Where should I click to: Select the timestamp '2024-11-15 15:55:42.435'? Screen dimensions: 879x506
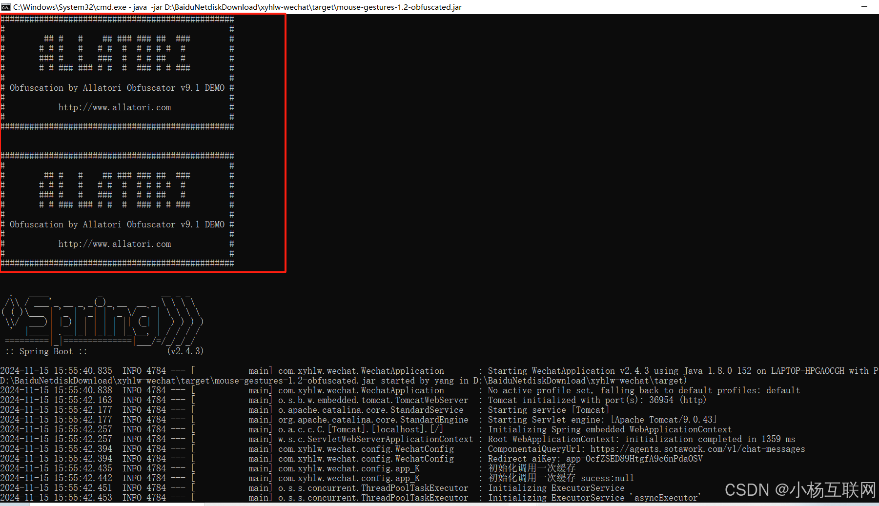point(56,468)
